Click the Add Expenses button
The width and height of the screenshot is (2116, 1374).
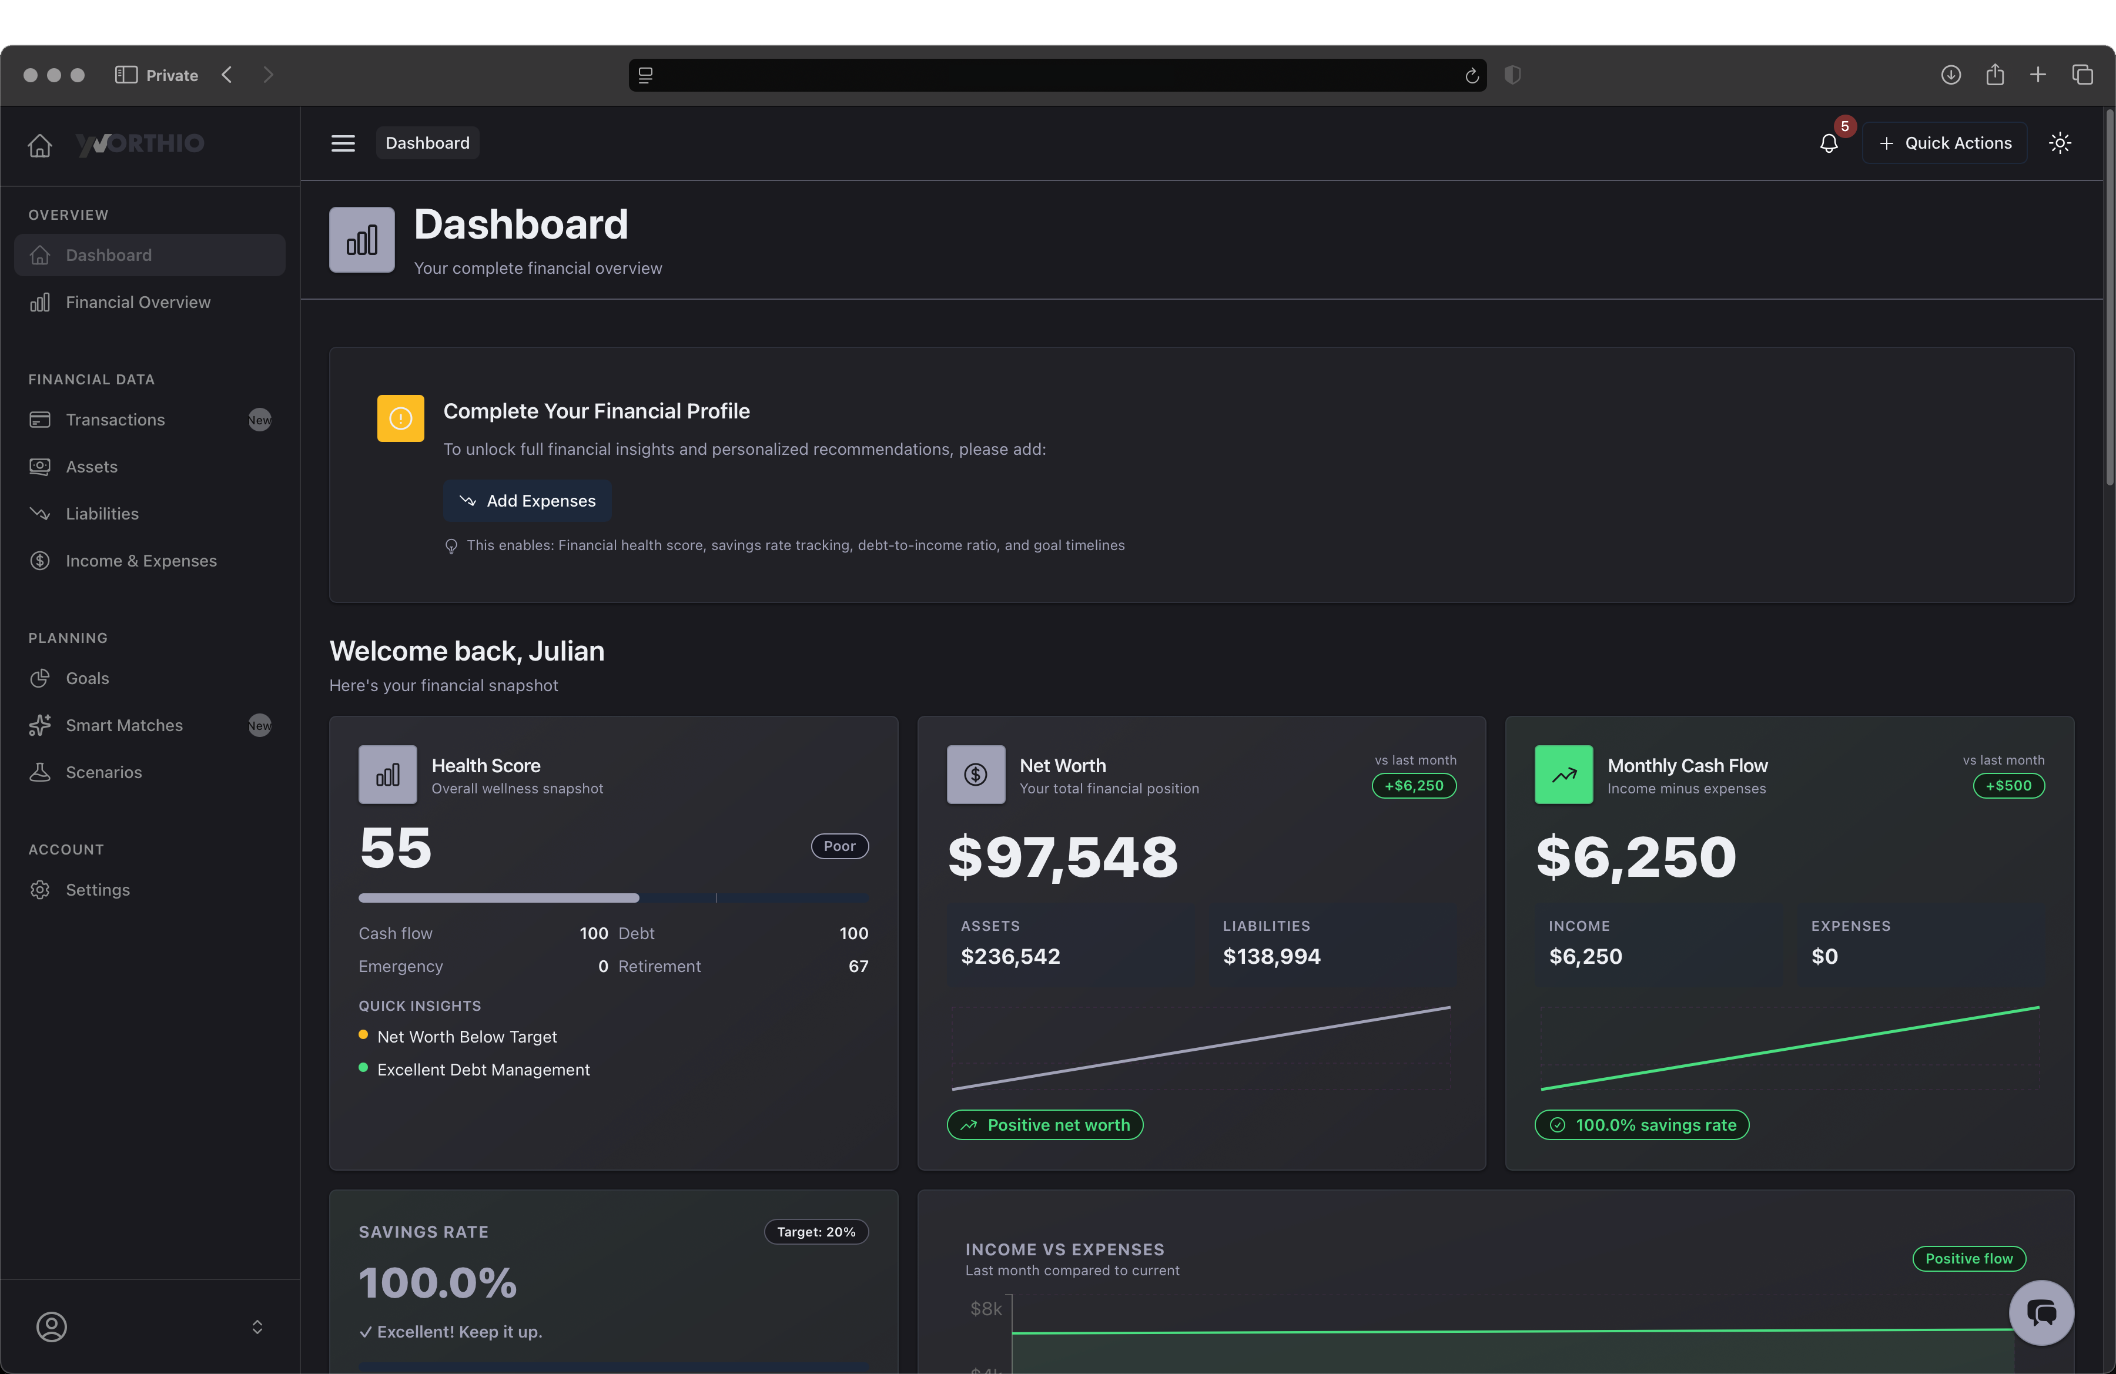527,500
